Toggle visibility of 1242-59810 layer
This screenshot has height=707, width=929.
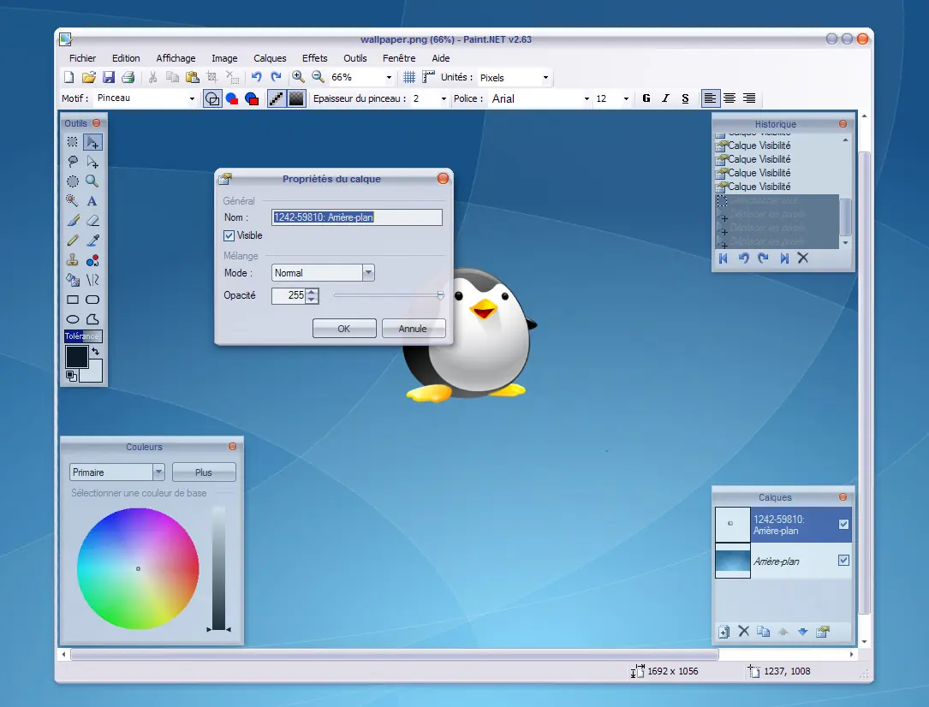pos(843,524)
